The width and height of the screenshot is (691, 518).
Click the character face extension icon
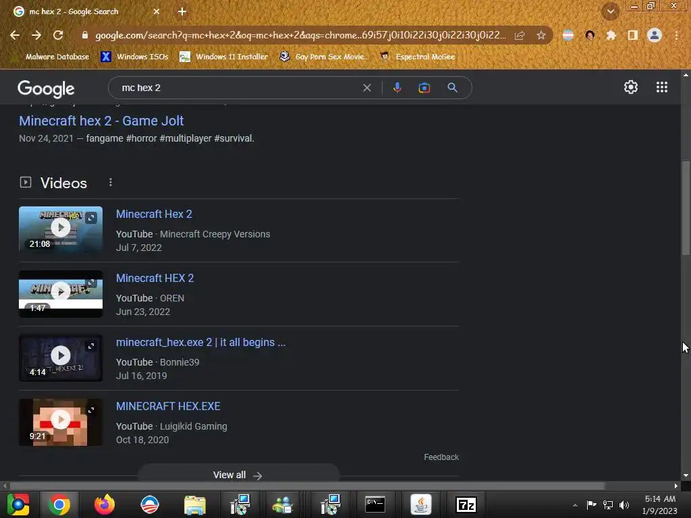[590, 35]
